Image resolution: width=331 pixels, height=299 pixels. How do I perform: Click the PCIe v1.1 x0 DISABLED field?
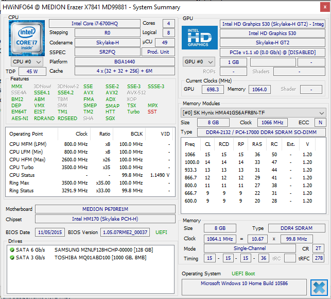coord(272,52)
